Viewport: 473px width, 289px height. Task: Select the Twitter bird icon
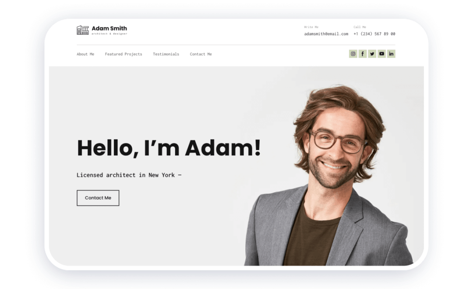point(372,54)
